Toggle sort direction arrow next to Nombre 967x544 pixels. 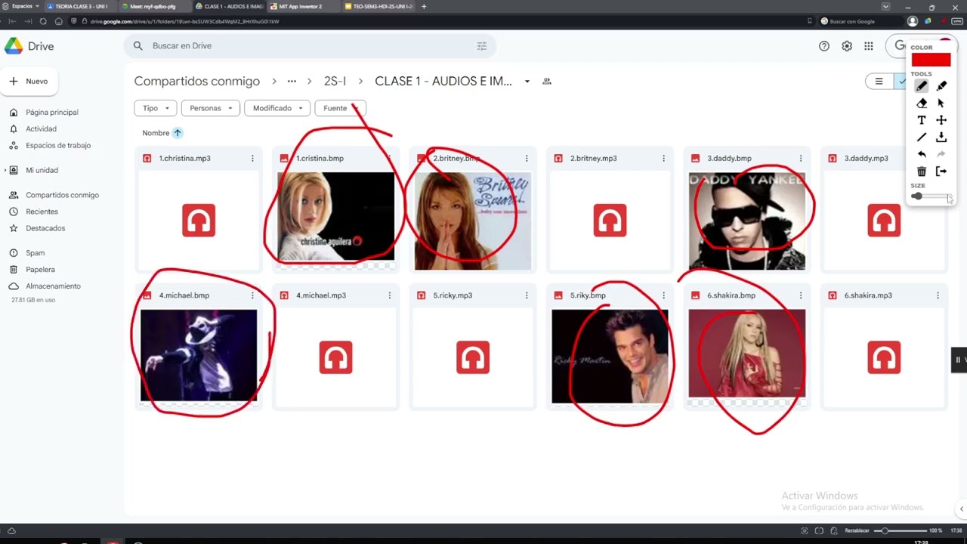coord(178,133)
